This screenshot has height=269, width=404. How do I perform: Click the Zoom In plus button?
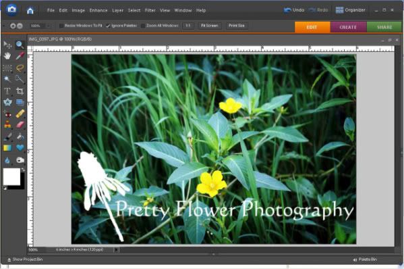coord(13,26)
